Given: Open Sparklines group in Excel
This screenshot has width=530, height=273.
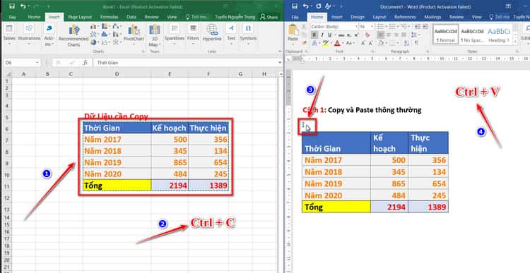Looking at the screenshot, I should coord(175,33).
